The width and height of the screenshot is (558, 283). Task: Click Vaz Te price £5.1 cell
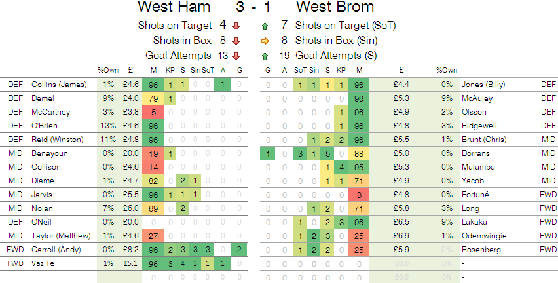[x=131, y=263]
